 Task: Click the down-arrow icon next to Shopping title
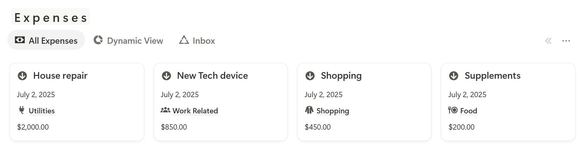coord(310,76)
